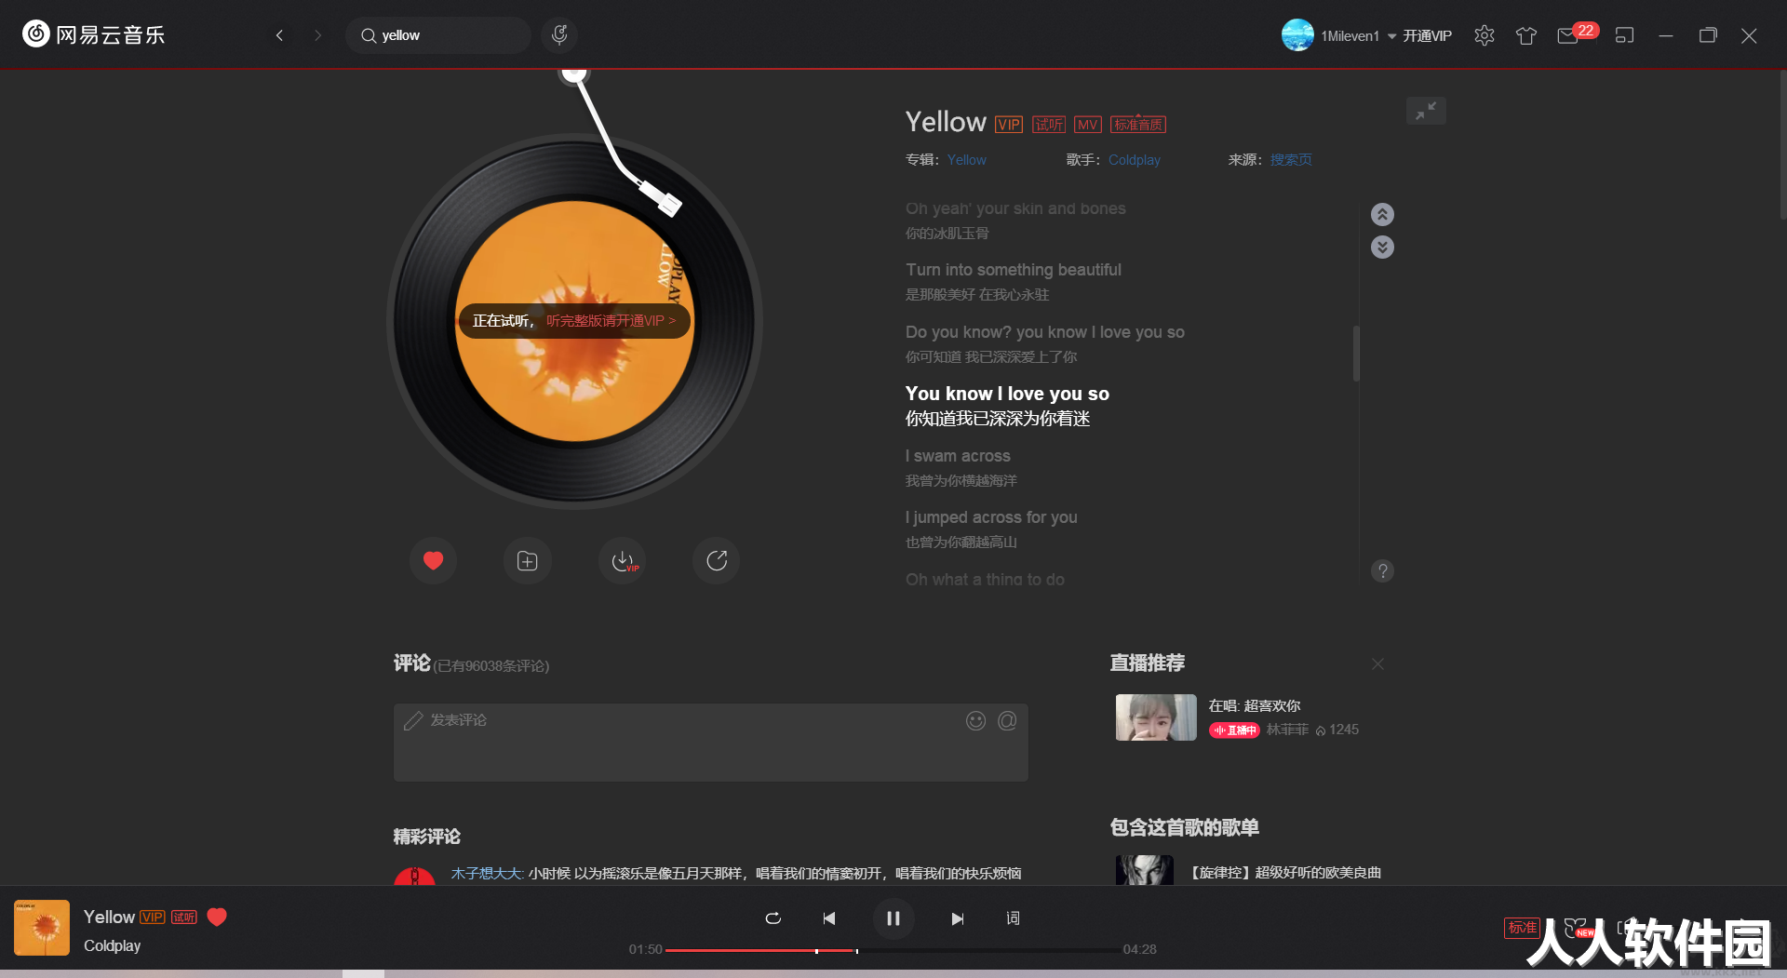Click the VIP tag next to Yellow title
Screen dimensions: 1787x978
[1009, 125]
